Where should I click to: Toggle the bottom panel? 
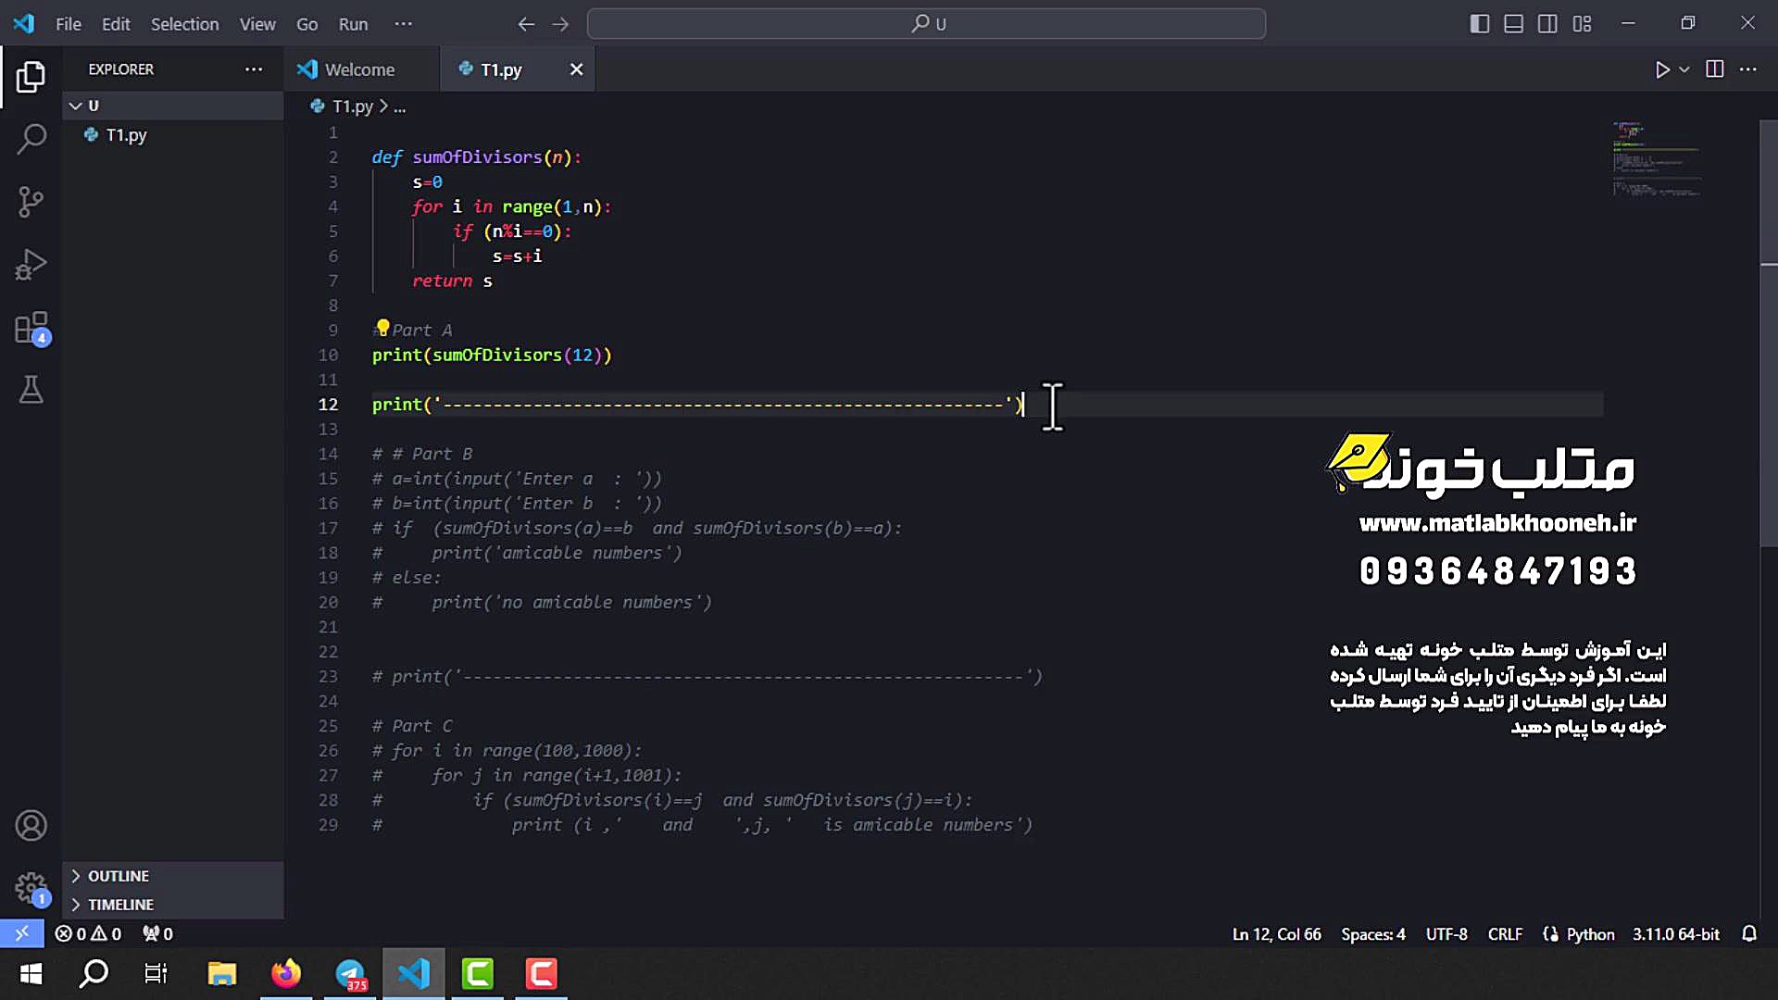point(1513,24)
